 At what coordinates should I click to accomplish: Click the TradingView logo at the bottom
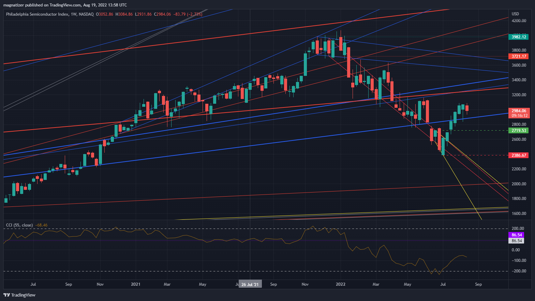pyautogui.click(x=19, y=295)
